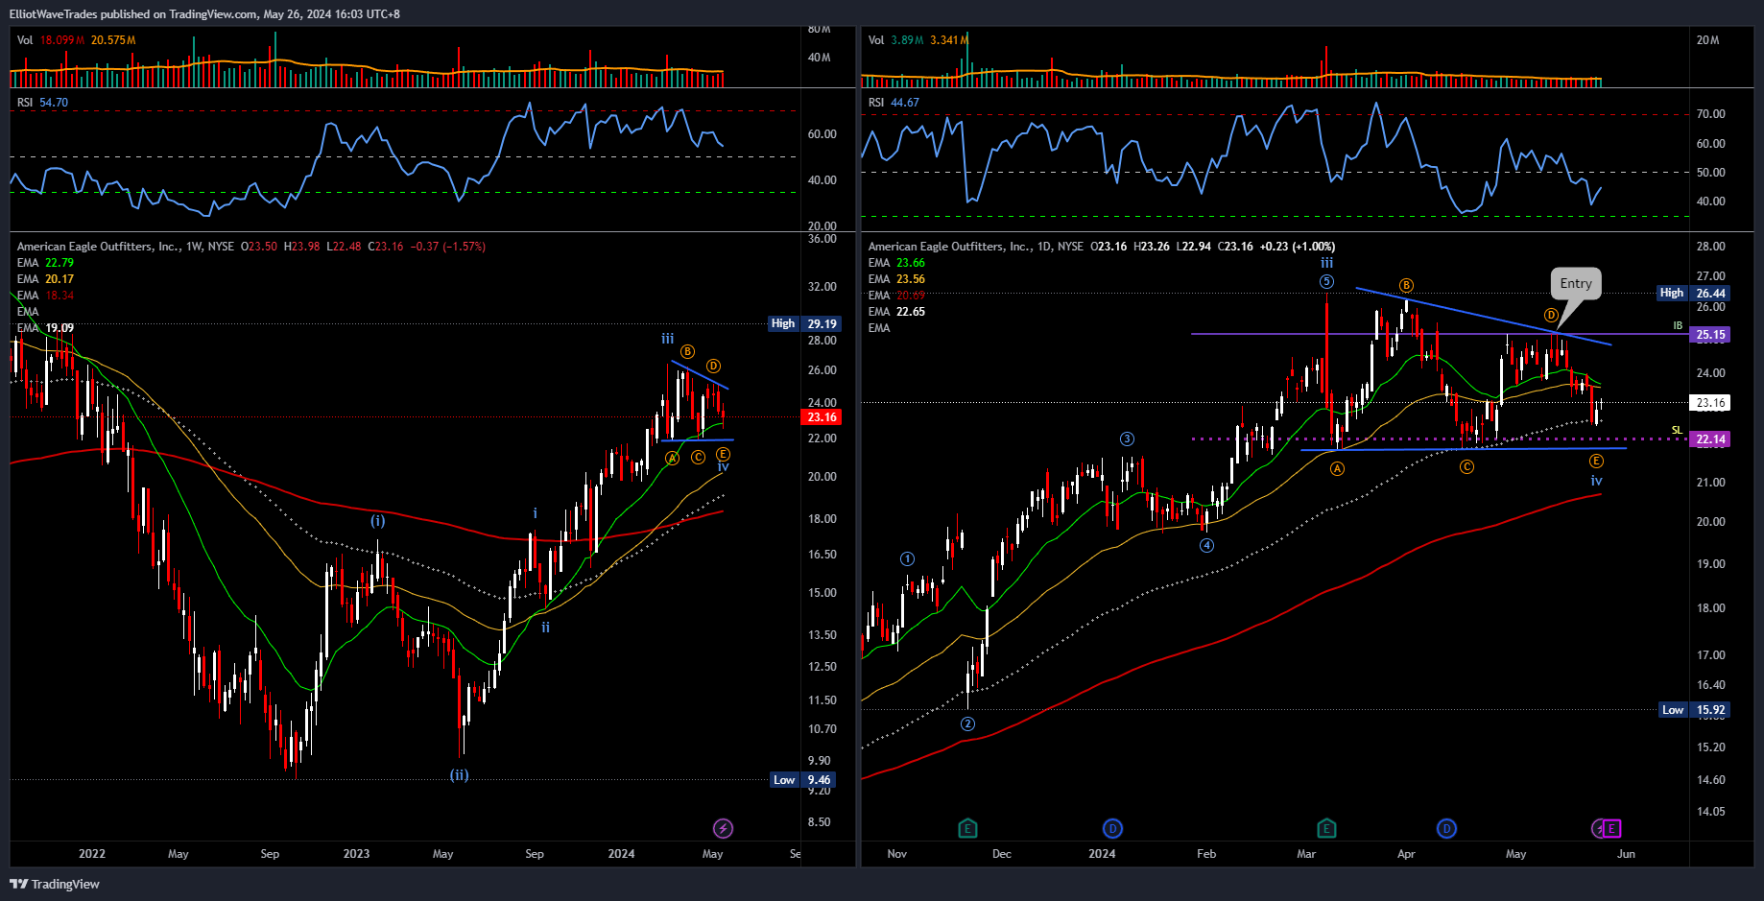Viewport: 1764px width, 901px height.
Task: Select the Low 9.46 price label
Action: coord(803,780)
